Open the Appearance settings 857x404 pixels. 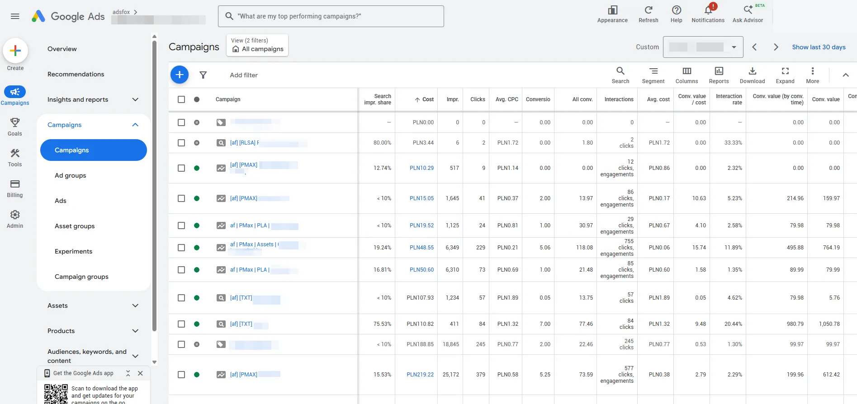[612, 14]
